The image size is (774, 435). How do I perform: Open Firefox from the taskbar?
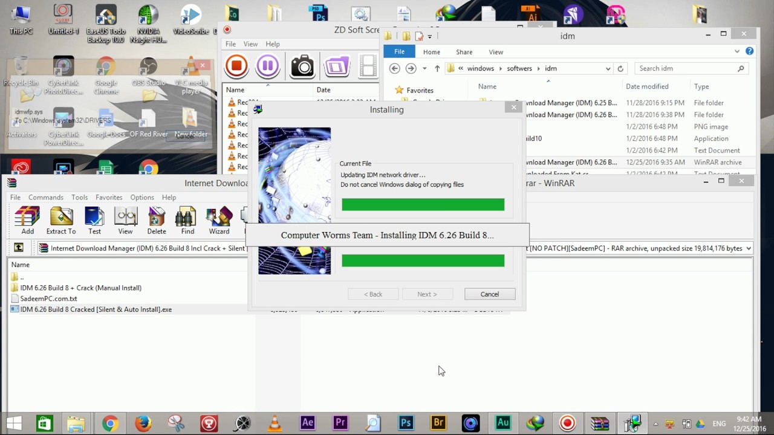click(x=143, y=423)
